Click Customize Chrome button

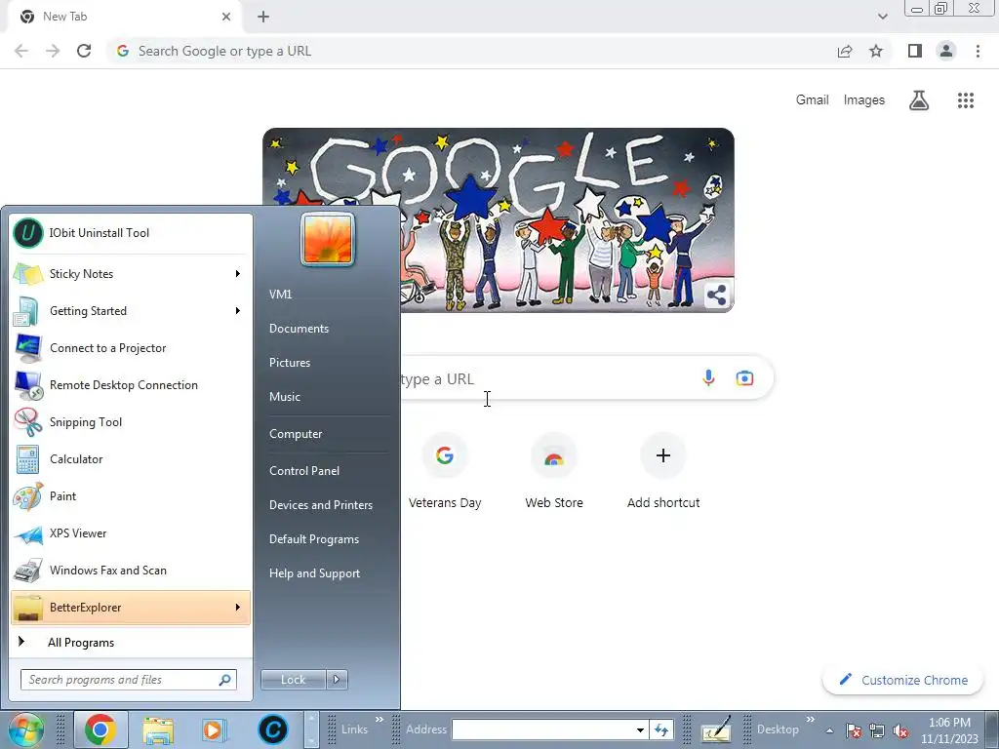click(903, 680)
